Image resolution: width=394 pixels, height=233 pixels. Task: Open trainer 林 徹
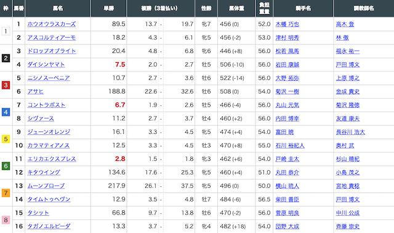[x=342, y=38]
